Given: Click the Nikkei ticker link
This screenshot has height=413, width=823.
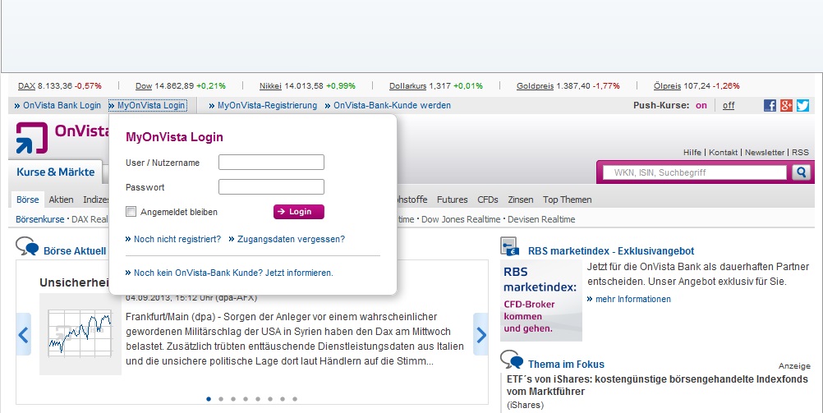Looking at the screenshot, I should pos(270,86).
